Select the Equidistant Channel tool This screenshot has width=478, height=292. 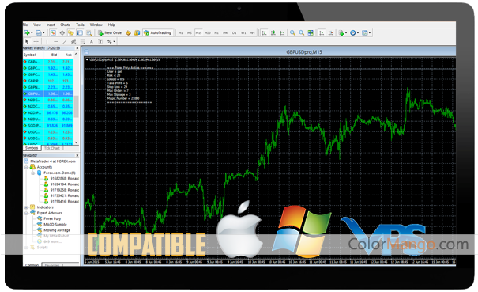[73, 41]
